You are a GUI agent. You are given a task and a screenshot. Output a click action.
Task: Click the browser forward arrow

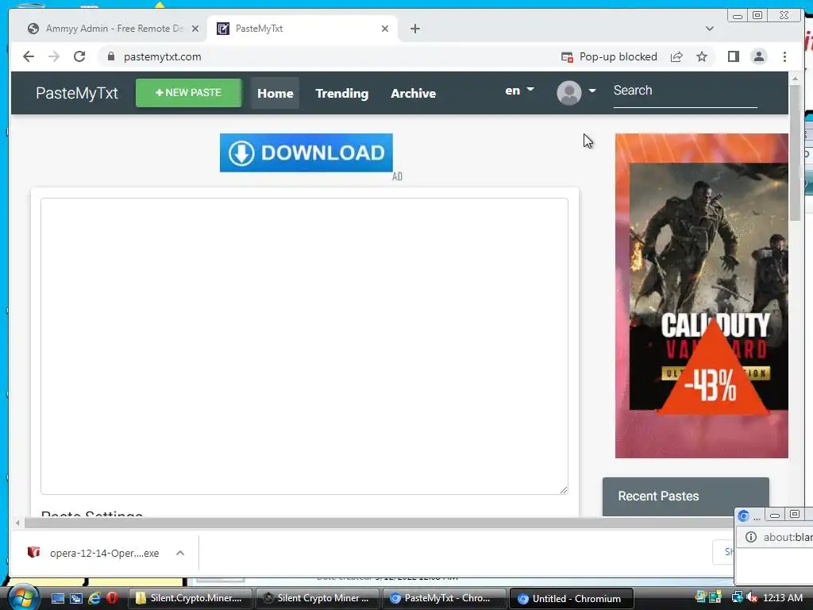[53, 56]
